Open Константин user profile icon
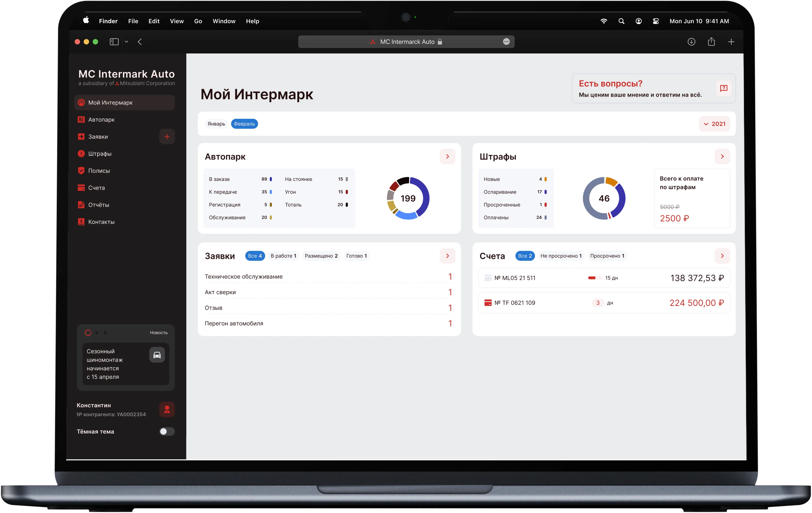 coord(167,409)
